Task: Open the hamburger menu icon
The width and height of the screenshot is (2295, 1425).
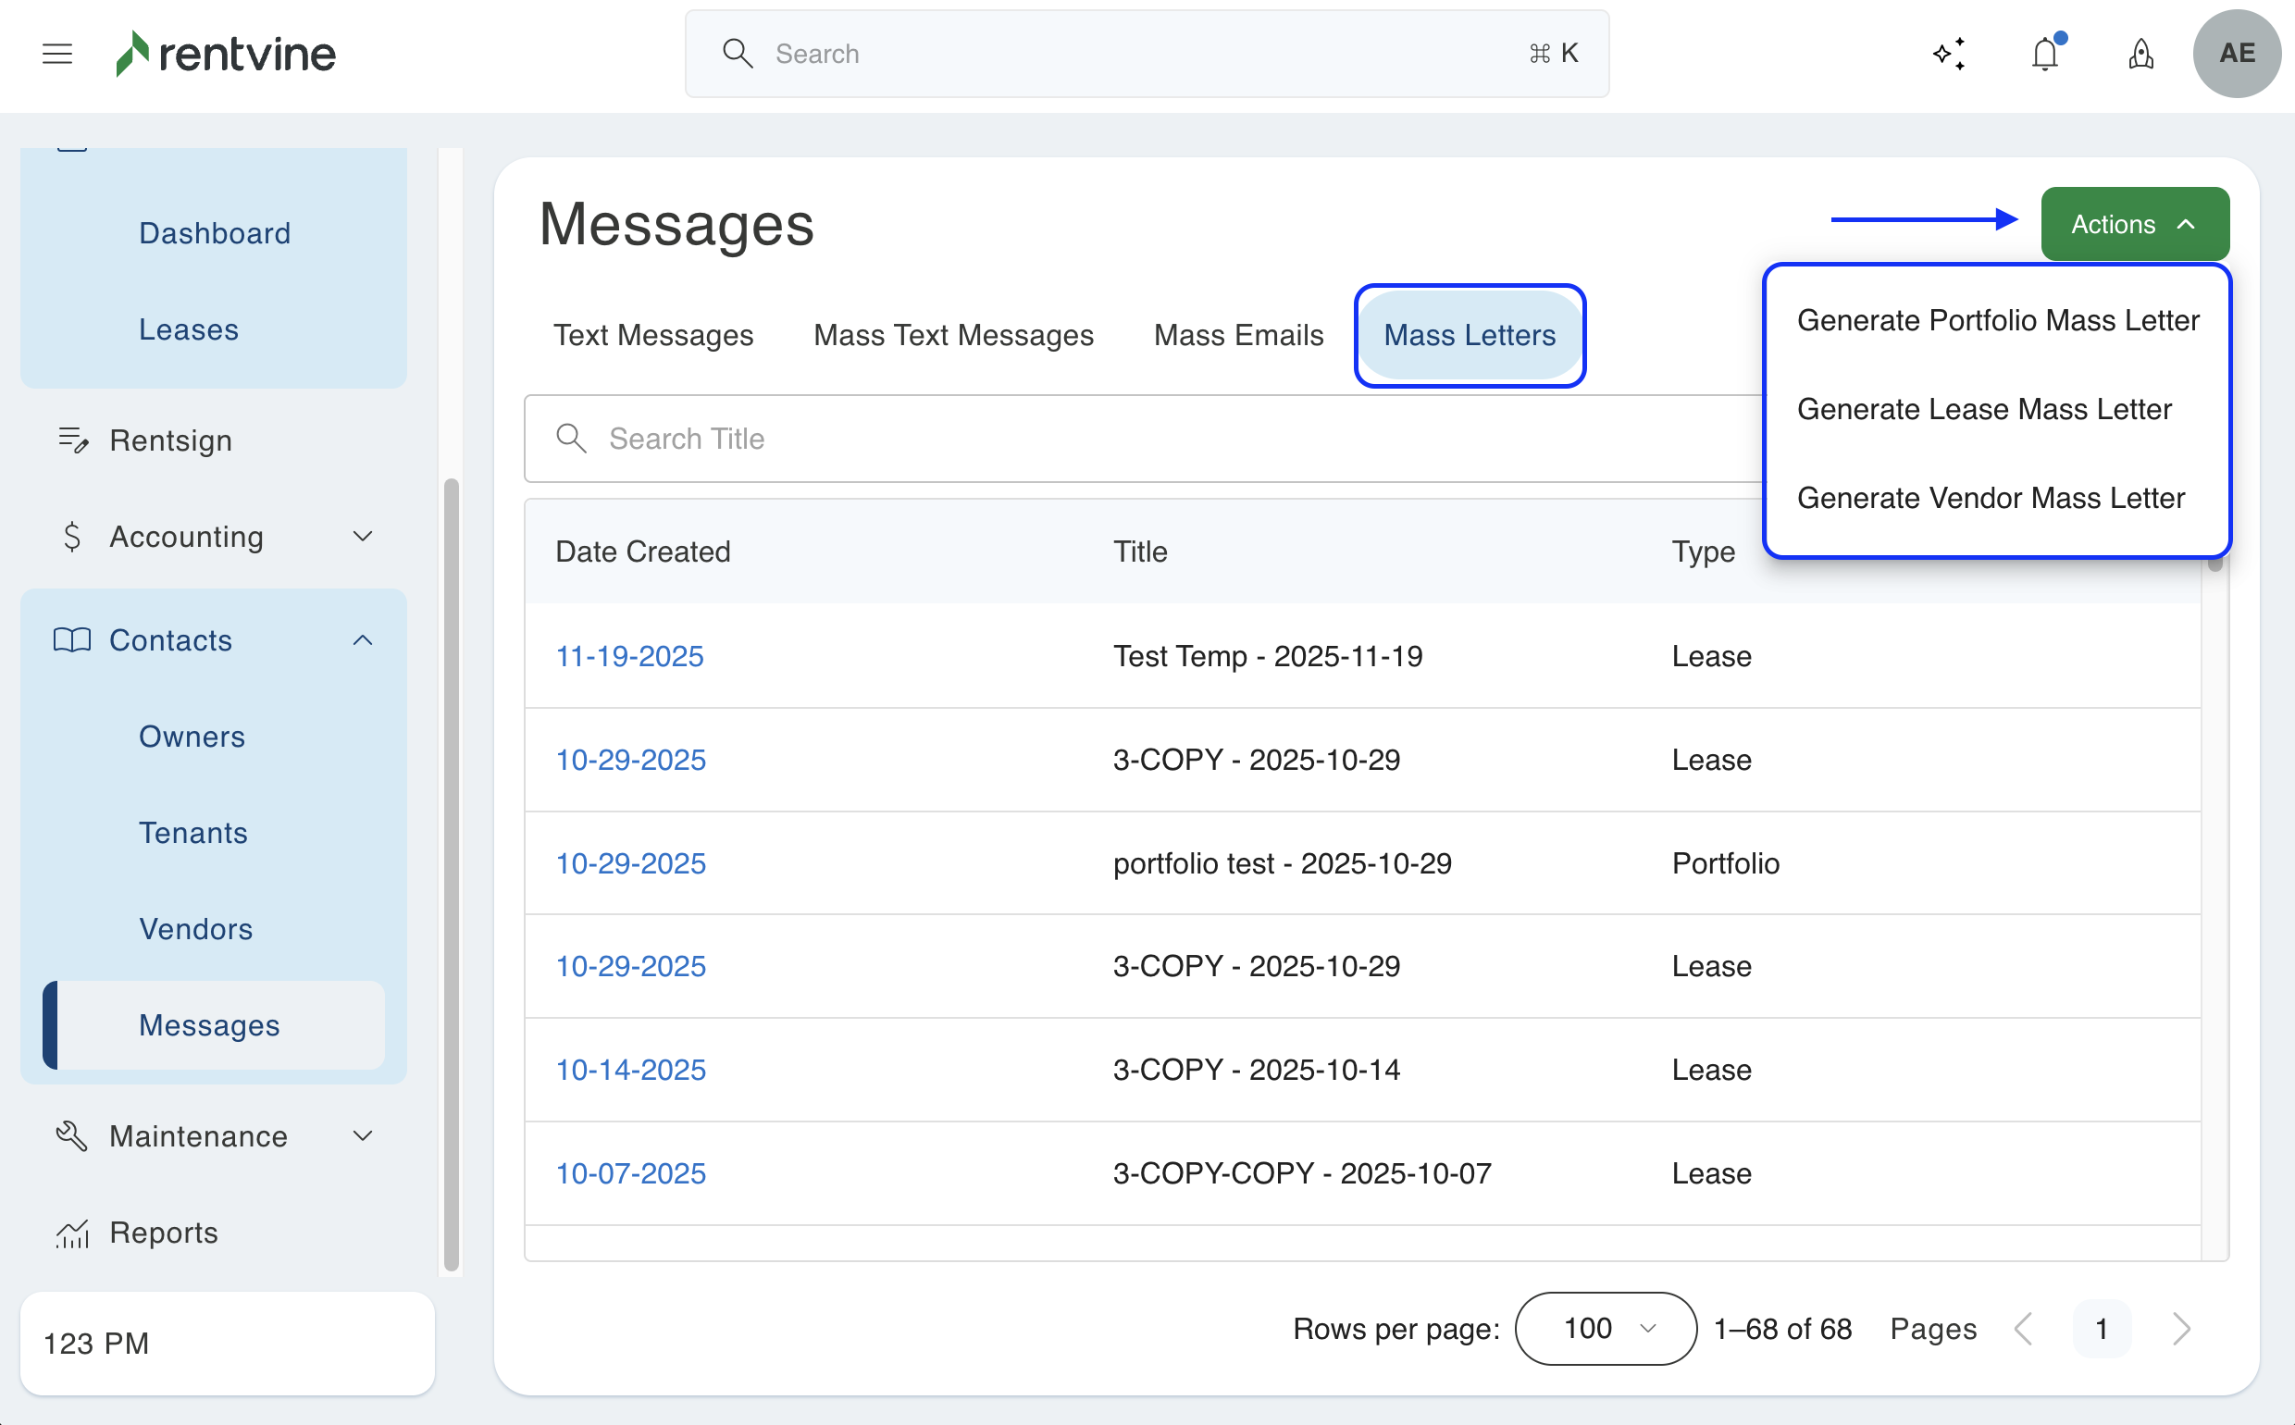Action: click(x=57, y=54)
